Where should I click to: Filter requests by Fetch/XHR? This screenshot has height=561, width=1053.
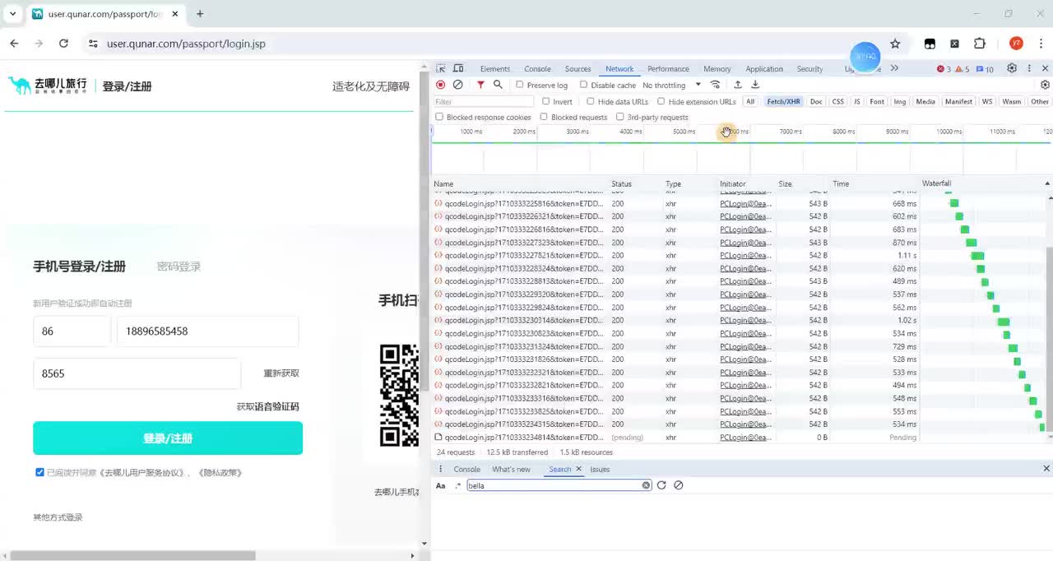click(783, 101)
